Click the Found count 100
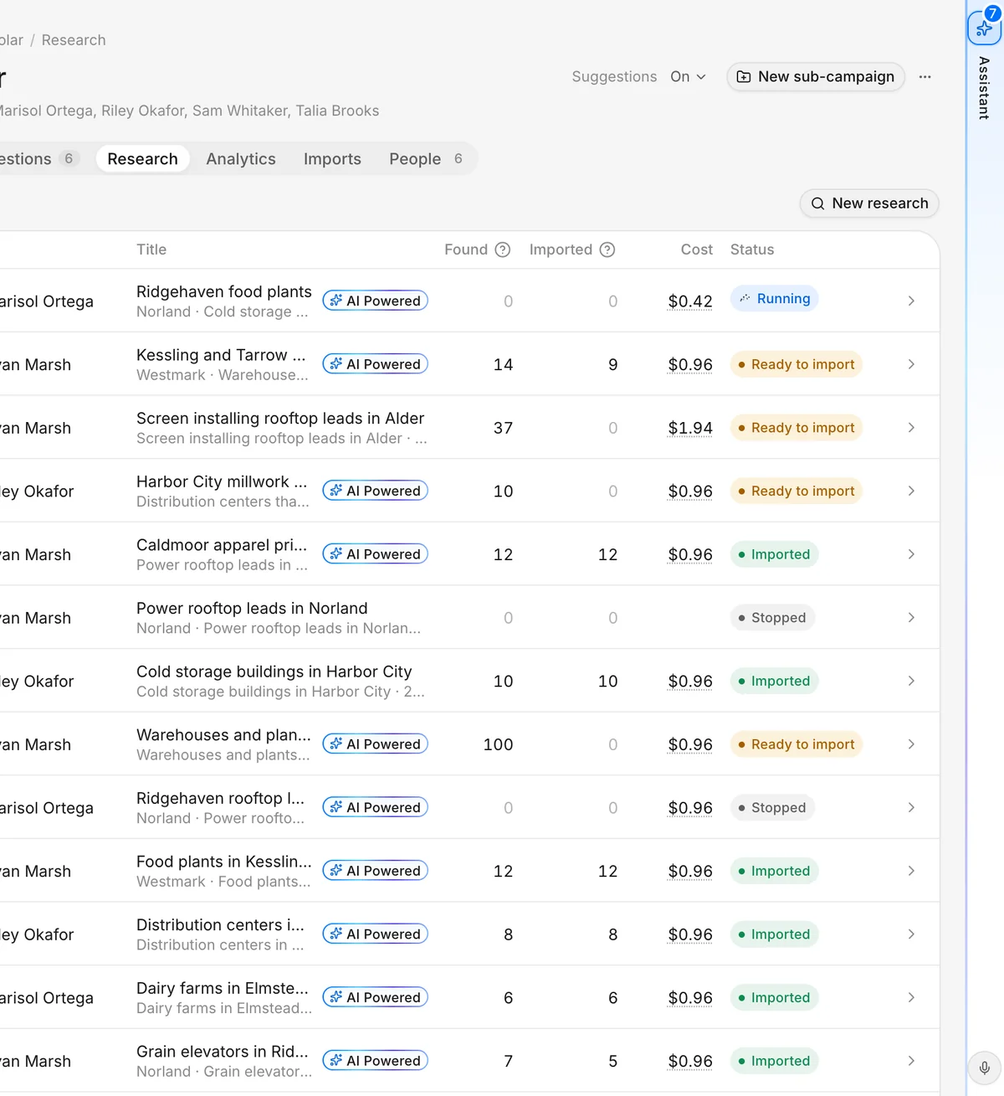The image size is (1004, 1096). pyautogui.click(x=498, y=744)
